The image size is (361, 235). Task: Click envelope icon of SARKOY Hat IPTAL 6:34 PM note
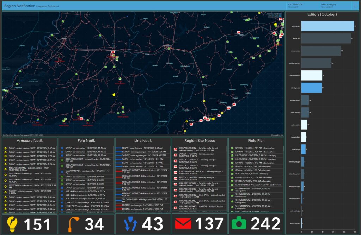coord(176,155)
